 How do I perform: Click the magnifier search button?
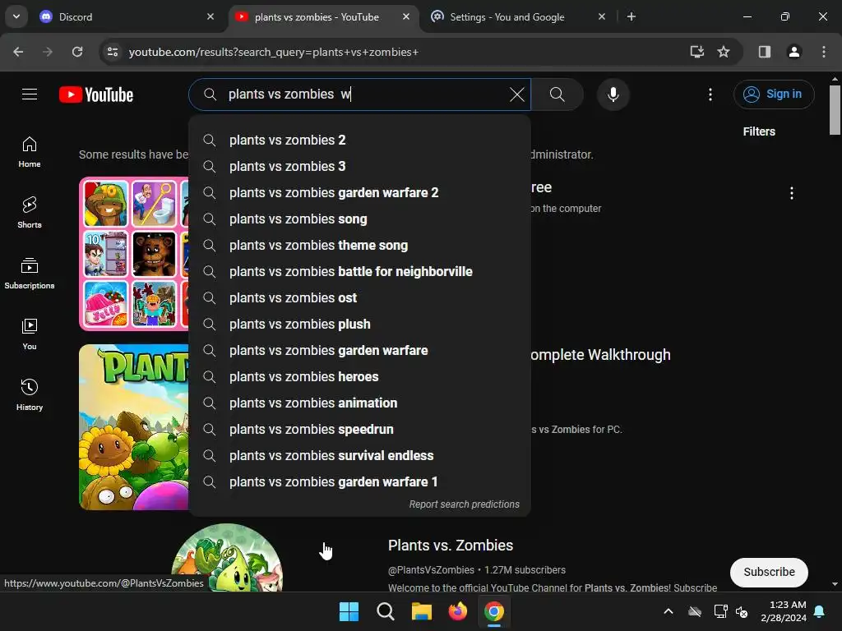(557, 94)
